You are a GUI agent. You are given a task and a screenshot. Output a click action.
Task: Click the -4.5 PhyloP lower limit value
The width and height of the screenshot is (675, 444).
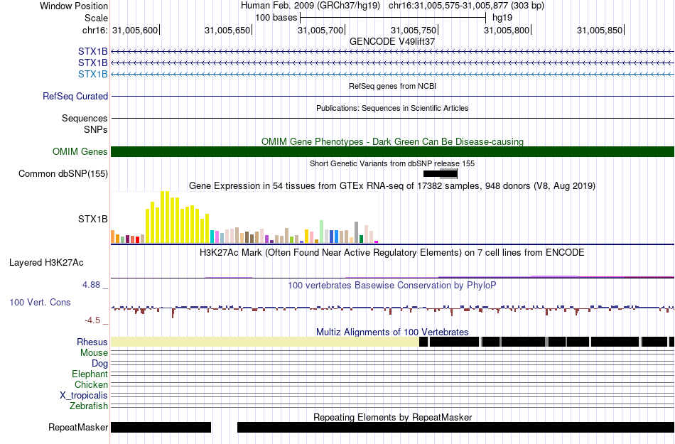[92, 320]
